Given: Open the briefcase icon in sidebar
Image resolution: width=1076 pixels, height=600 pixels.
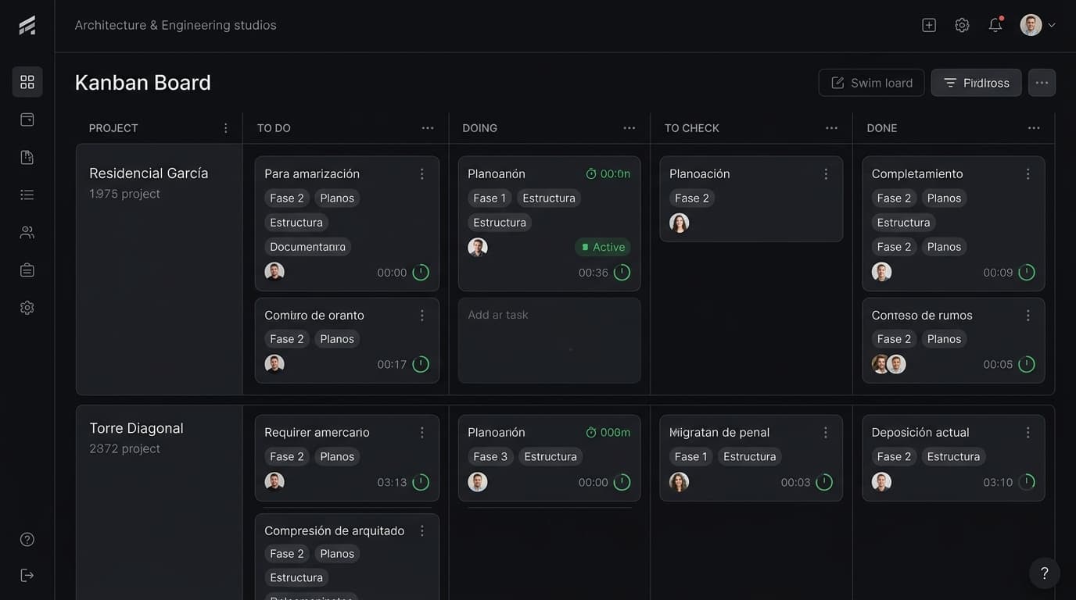Looking at the screenshot, I should pos(27,270).
